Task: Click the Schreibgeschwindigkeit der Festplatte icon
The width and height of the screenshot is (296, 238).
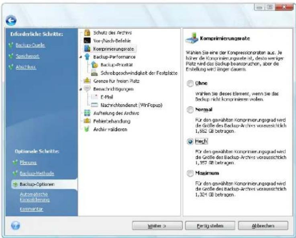Action: pos(94,73)
